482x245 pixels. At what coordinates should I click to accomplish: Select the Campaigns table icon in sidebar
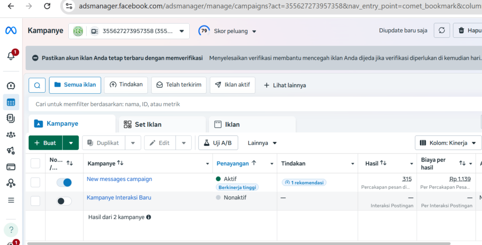pyautogui.click(x=11, y=102)
